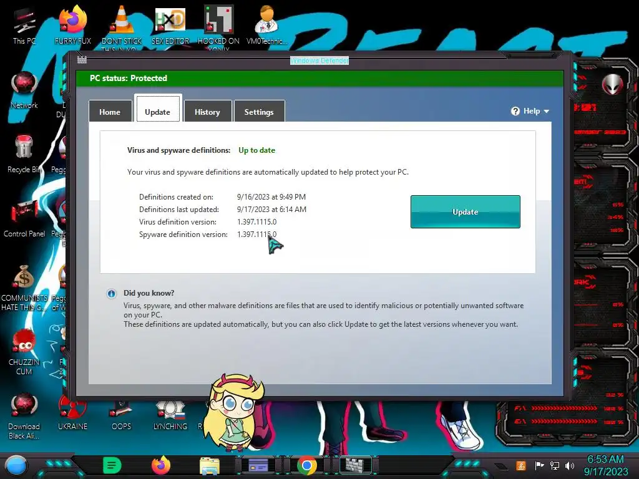Image resolution: width=639 pixels, height=479 pixels.
Task: Select the HxD SEX EDITOR desktop icon
Action: pyautogui.click(x=170, y=25)
